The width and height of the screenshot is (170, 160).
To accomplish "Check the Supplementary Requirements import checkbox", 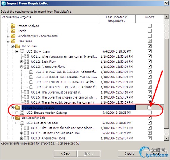I will 149,36.
